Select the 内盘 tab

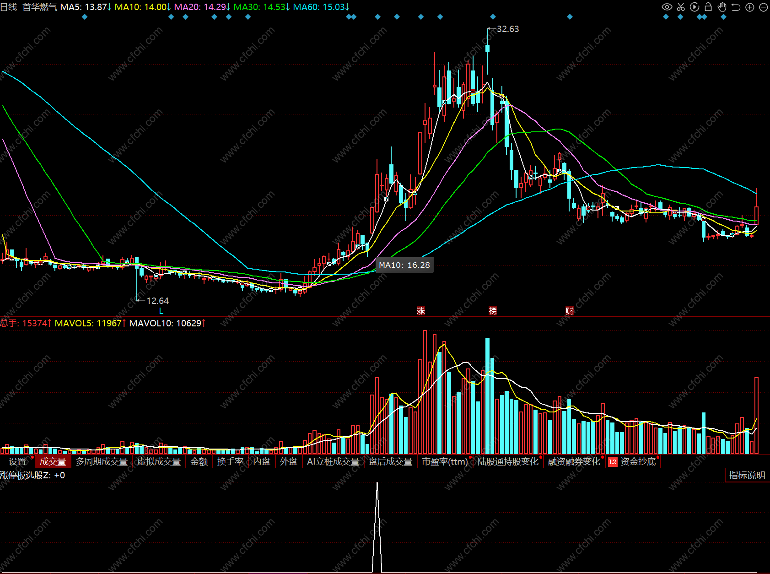coord(262,461)
